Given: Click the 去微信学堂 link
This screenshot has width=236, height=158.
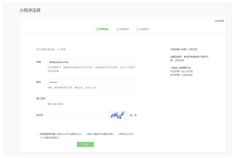Looking at the screenshot, I should [187, 75].
